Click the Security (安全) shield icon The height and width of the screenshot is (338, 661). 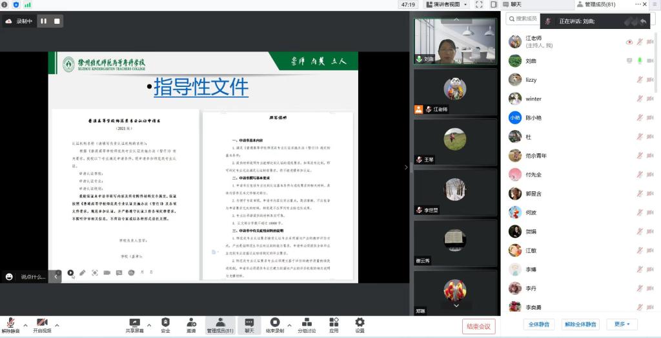click(165, 322)
